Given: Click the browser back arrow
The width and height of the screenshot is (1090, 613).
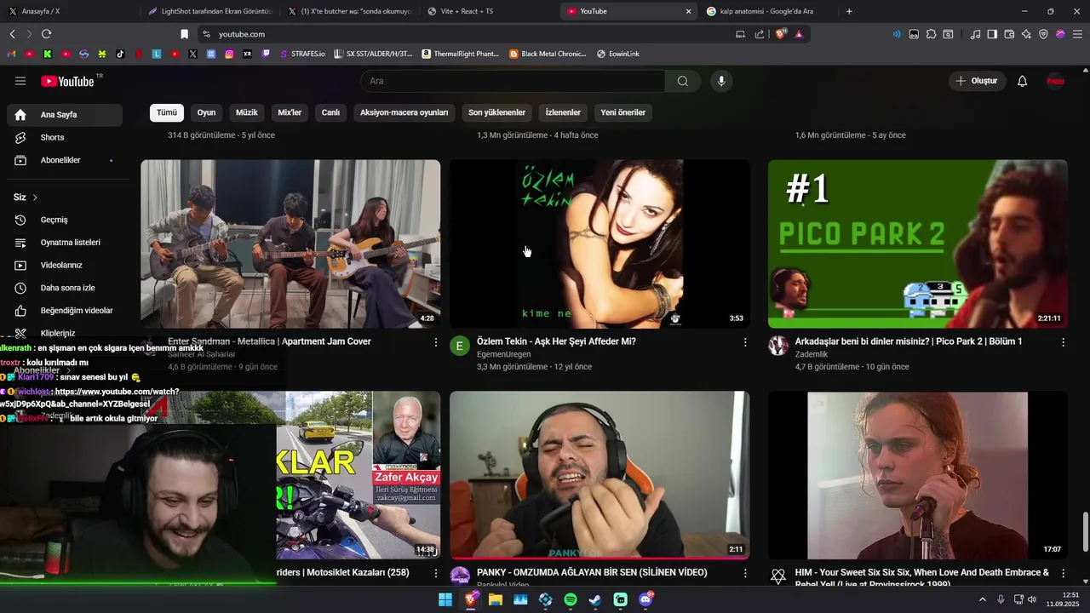Looking at the screenshot, I should 12,34.
